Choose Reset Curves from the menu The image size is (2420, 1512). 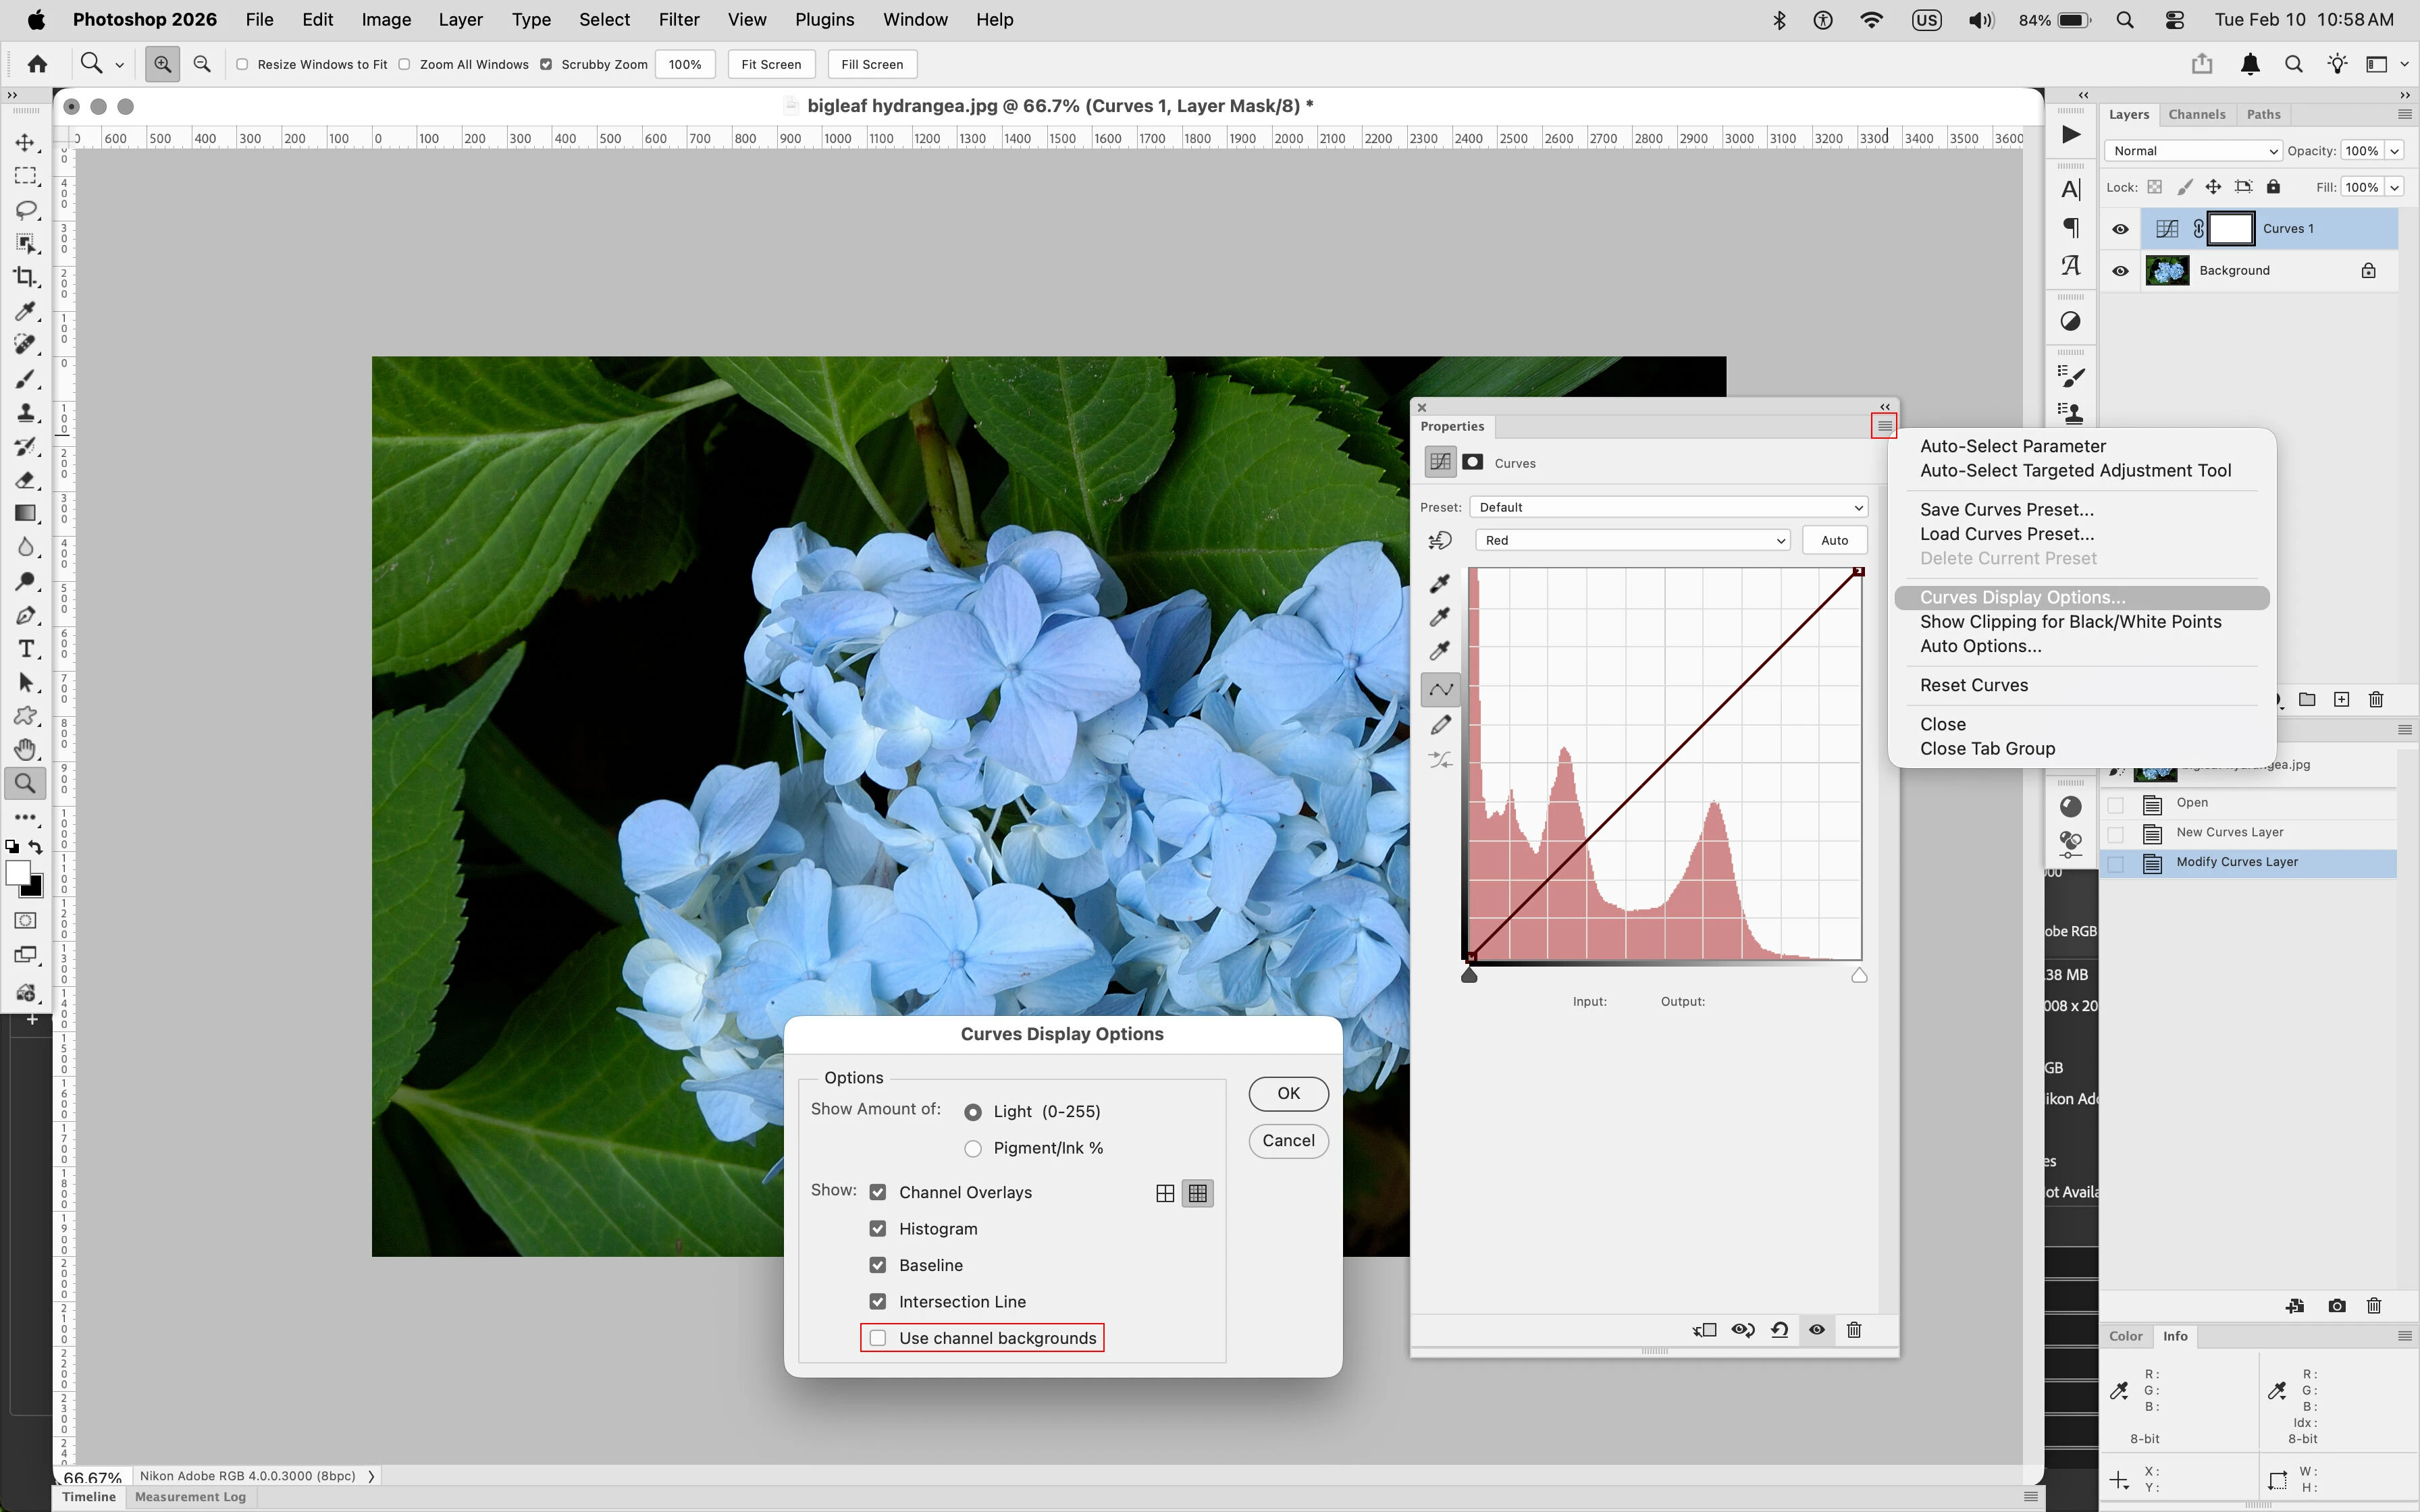pos(1973,685)
